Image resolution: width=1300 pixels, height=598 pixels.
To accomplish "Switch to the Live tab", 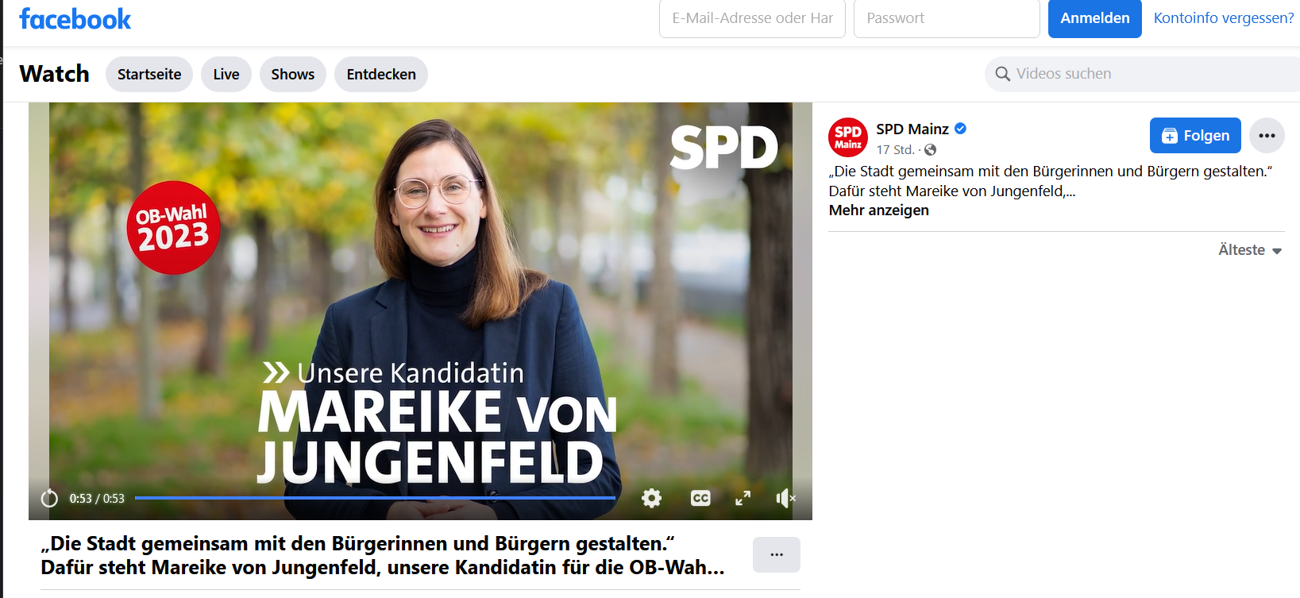I will tap(226, 74).
